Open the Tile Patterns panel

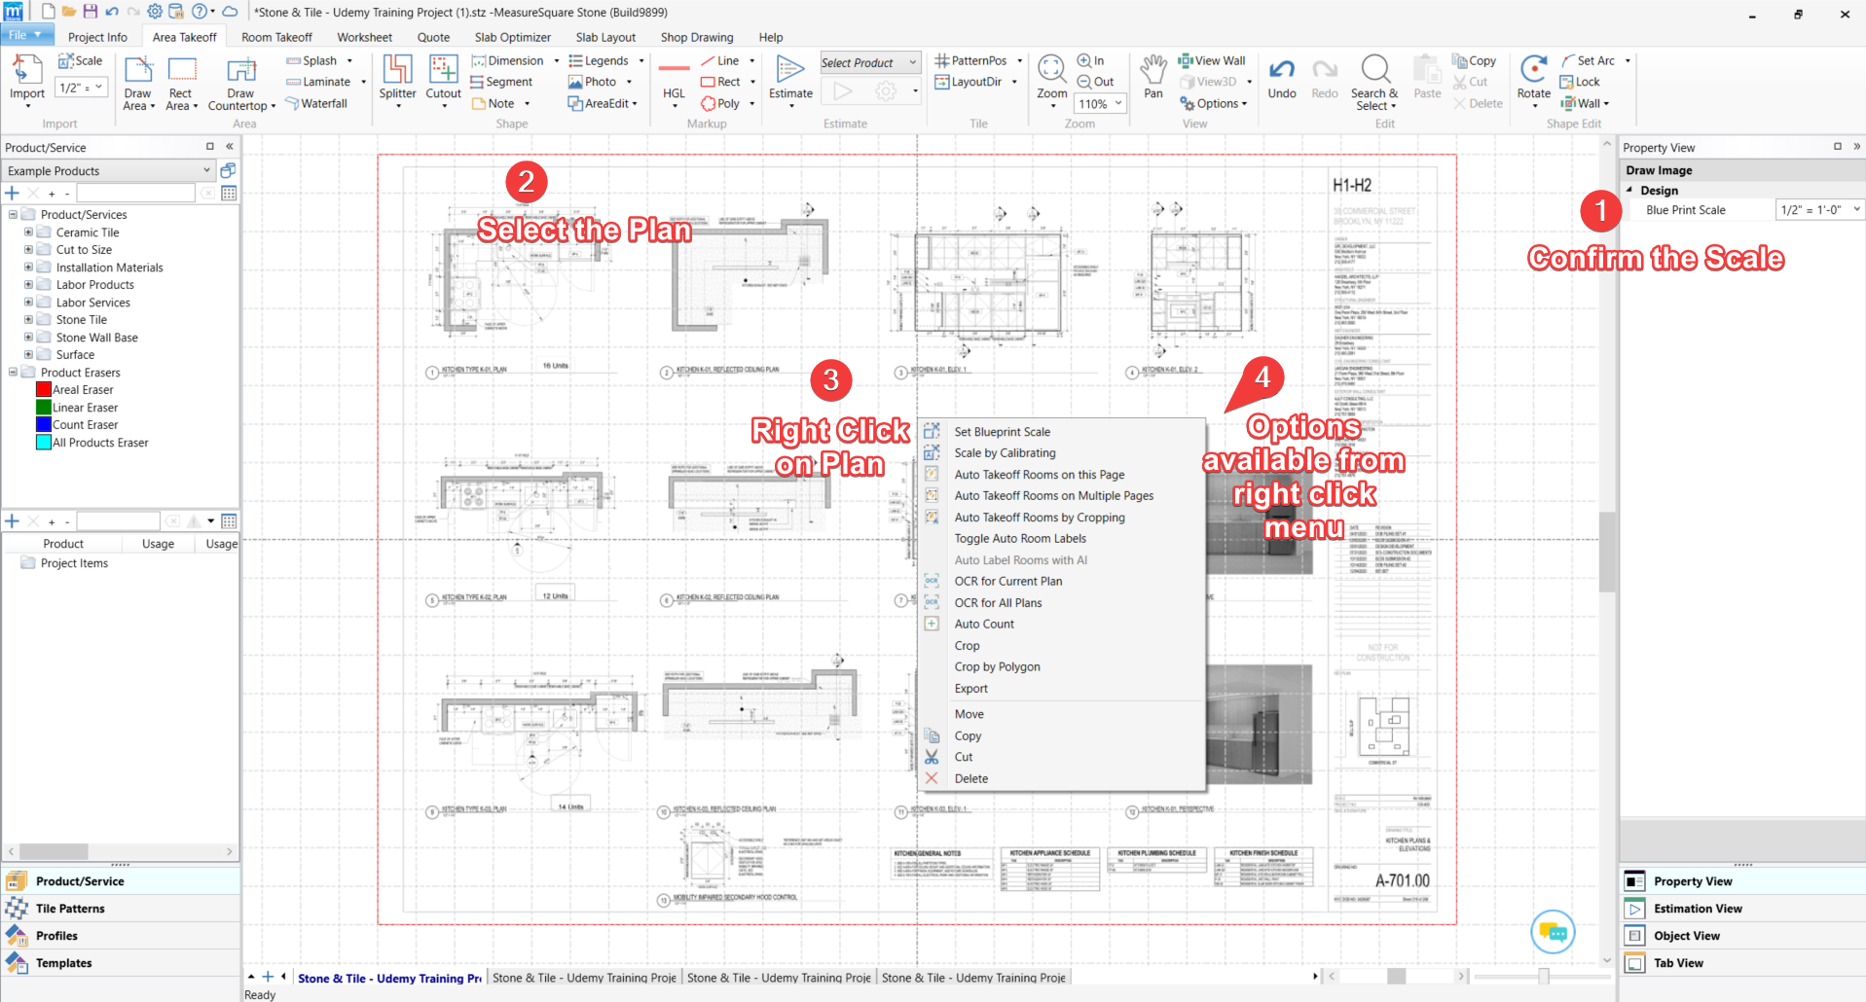coord(121,909)
